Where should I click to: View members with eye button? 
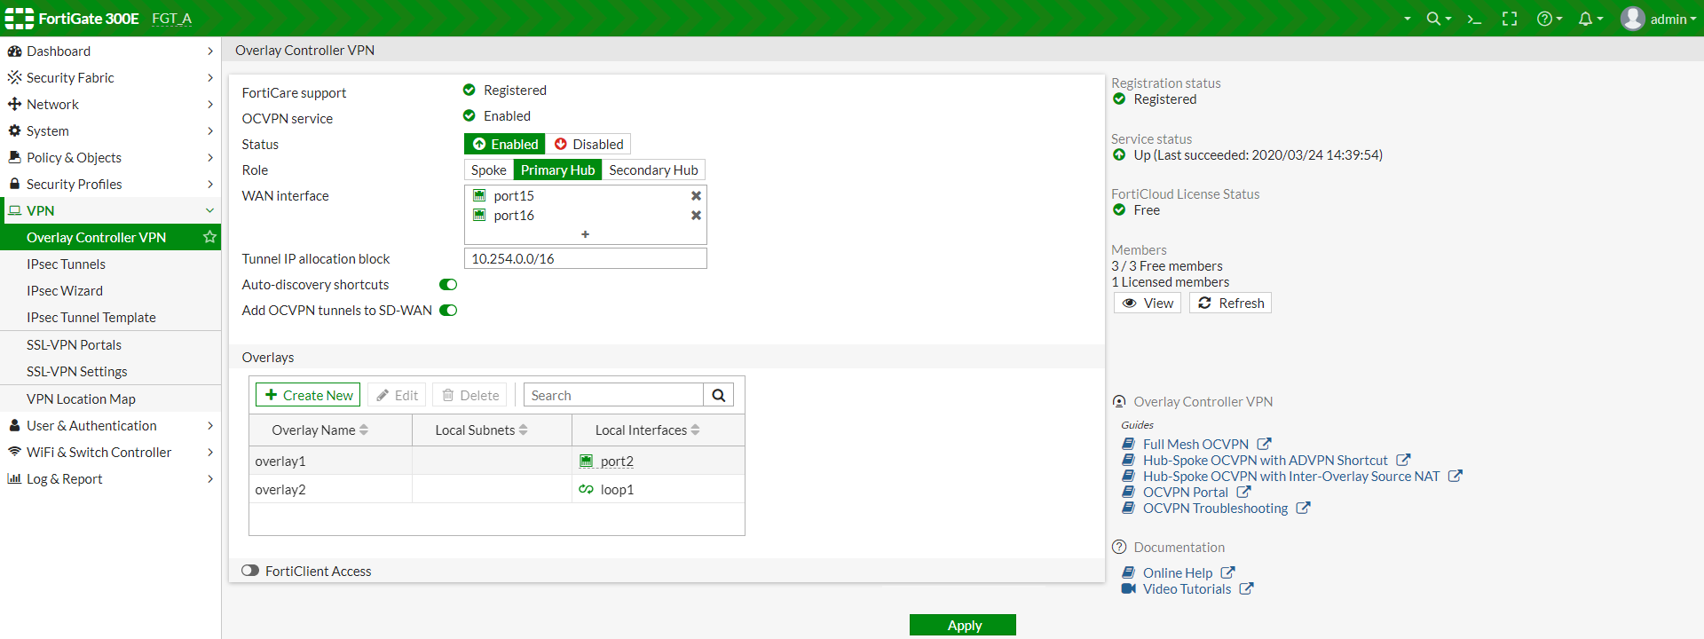(1148, 303)
